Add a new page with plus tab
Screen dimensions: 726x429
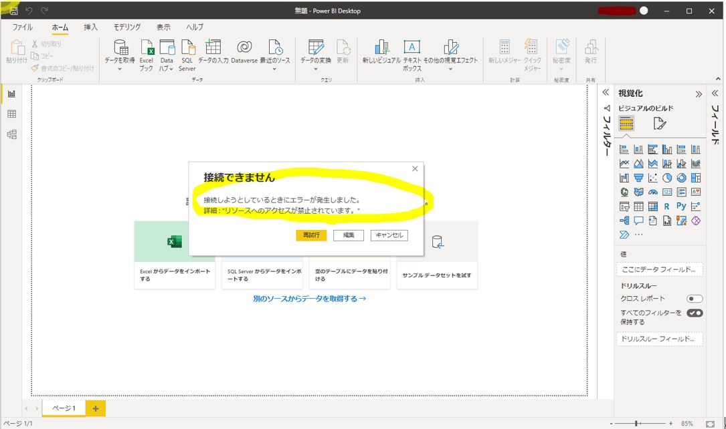95,408
